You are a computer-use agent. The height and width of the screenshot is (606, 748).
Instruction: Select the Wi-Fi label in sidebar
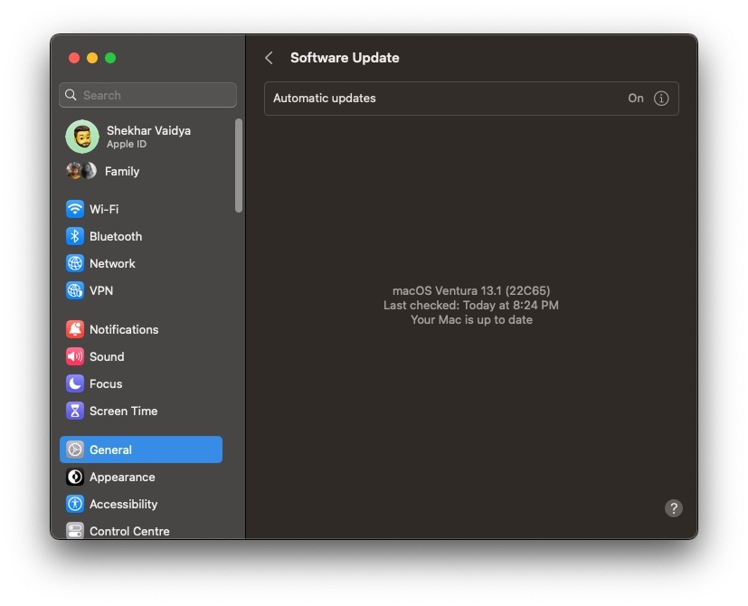[104, 209]
